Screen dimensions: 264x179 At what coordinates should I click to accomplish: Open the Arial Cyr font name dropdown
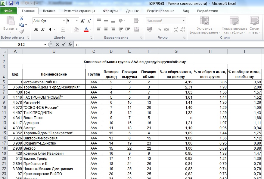64,21
